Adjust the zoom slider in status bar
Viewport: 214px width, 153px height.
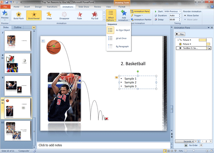194,151
